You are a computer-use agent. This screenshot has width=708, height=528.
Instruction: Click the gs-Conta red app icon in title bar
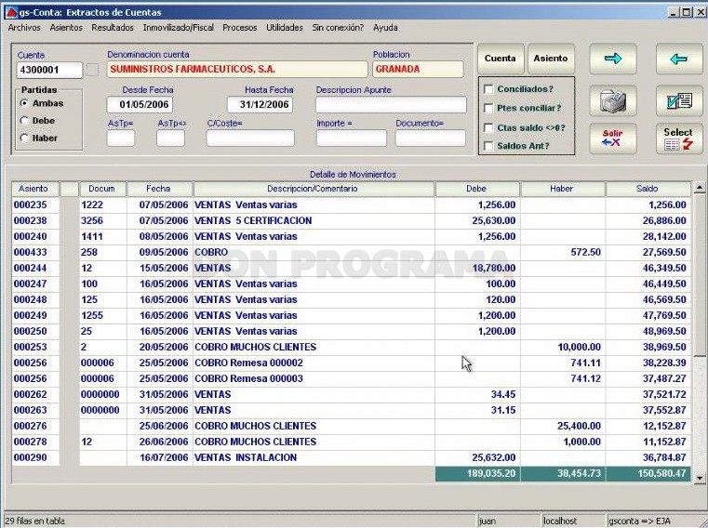(x=12, y=12)
